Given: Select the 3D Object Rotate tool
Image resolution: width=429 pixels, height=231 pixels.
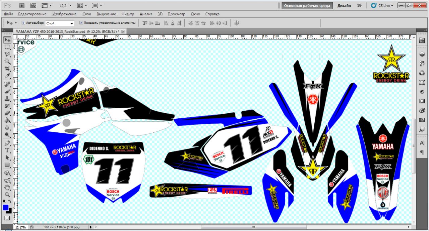Looking at the screenshot, I should 7,173.
